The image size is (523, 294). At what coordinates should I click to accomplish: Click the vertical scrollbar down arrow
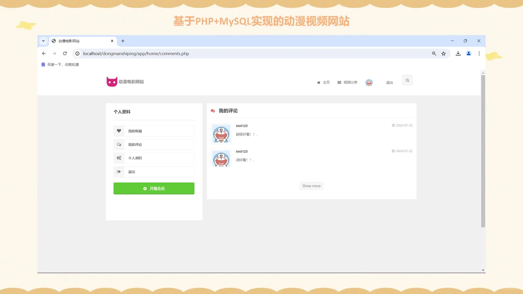[483, 270]
